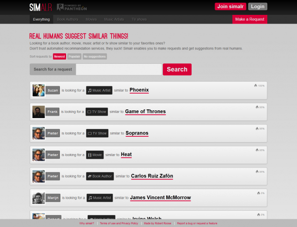
Task: Open the Powered by Pantheon logo
Action: 72,7
